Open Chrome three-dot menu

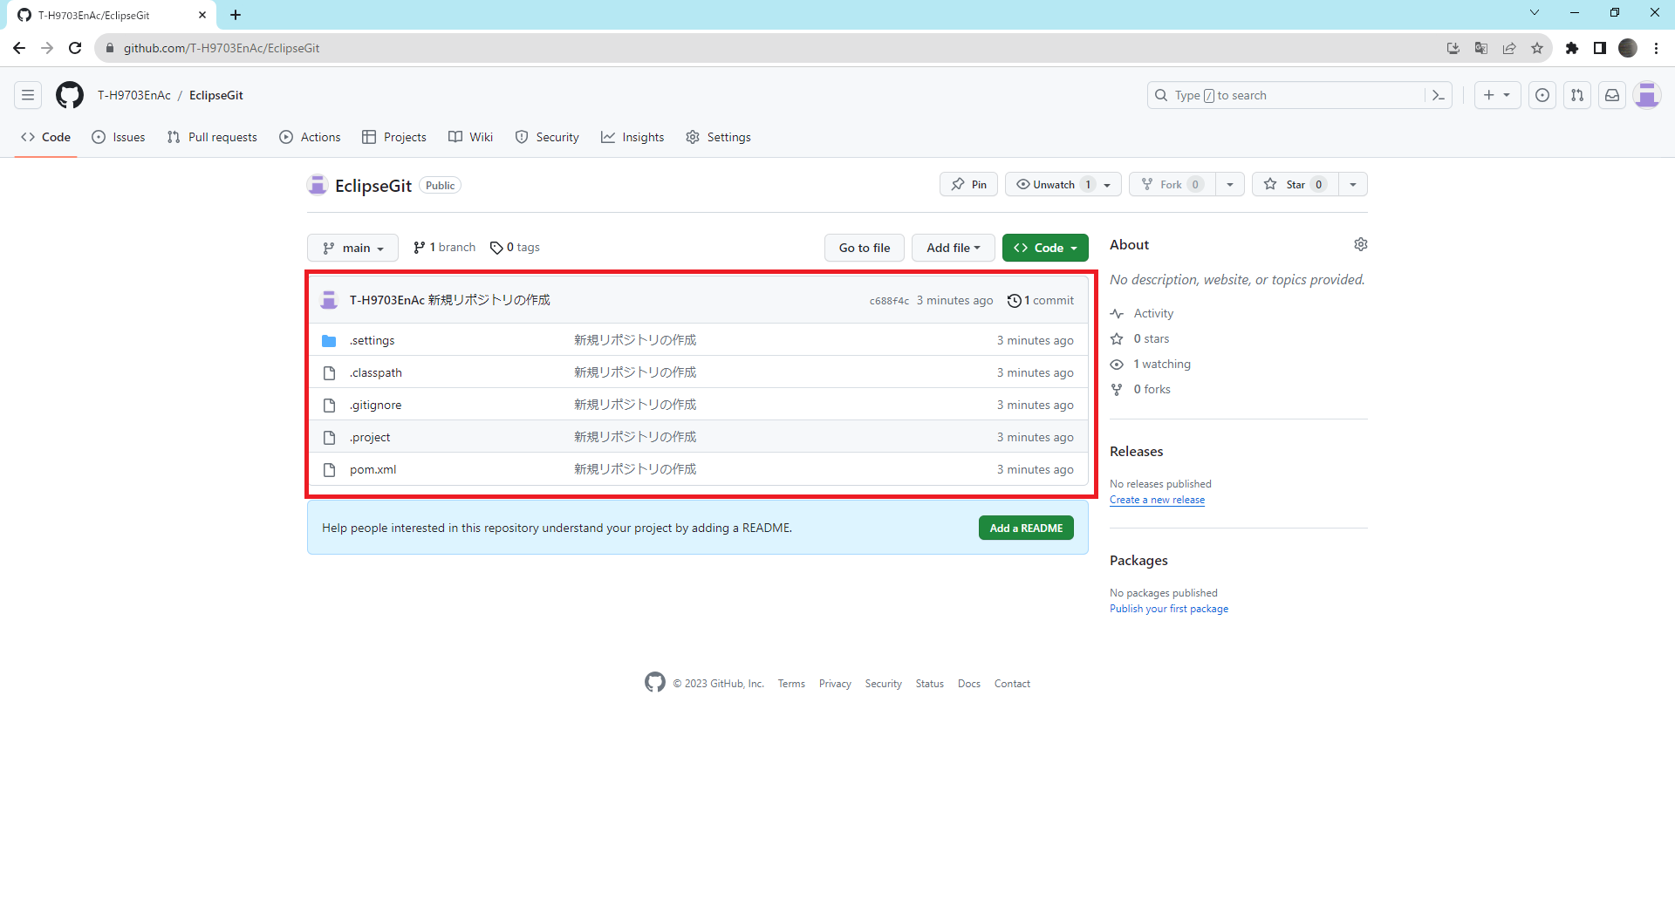click(x=1656, y=48)
